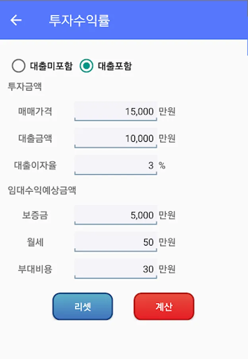Viewport: 248px width, 359px height.
Task: Click the 투자금액 section heading
Action: tap(25, 87)
